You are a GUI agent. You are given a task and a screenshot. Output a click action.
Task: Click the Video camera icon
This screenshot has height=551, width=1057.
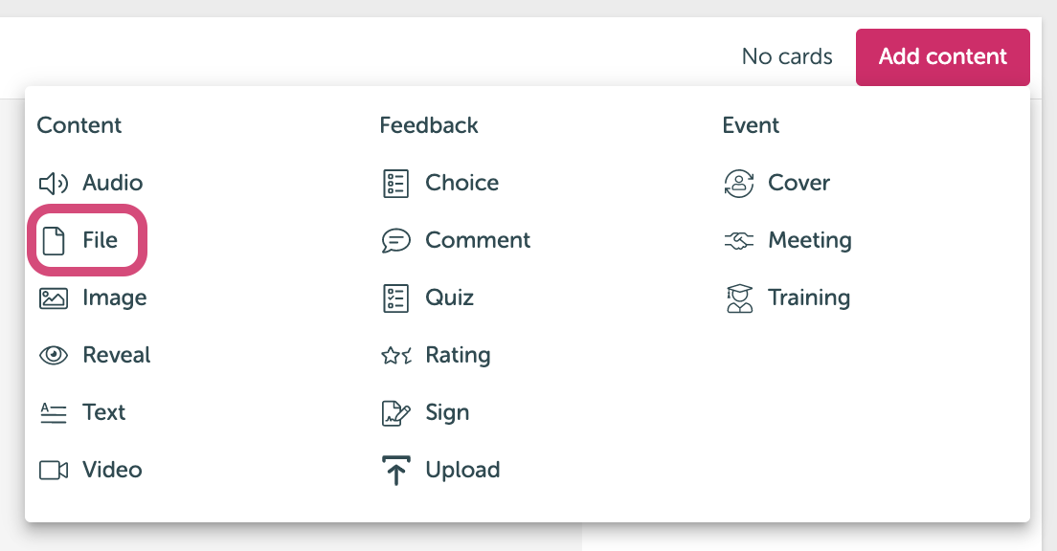point(54,470)
